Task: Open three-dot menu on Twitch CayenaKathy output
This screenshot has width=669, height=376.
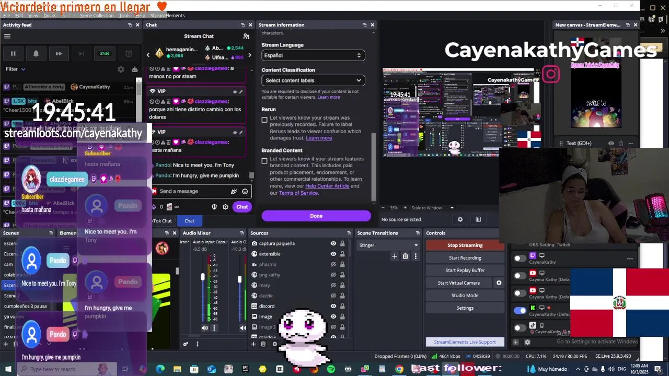Action: point(630,258)
